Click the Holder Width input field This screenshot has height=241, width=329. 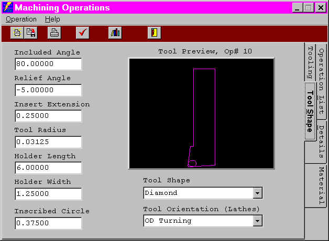pyautogui.click(x=48, y=194)
